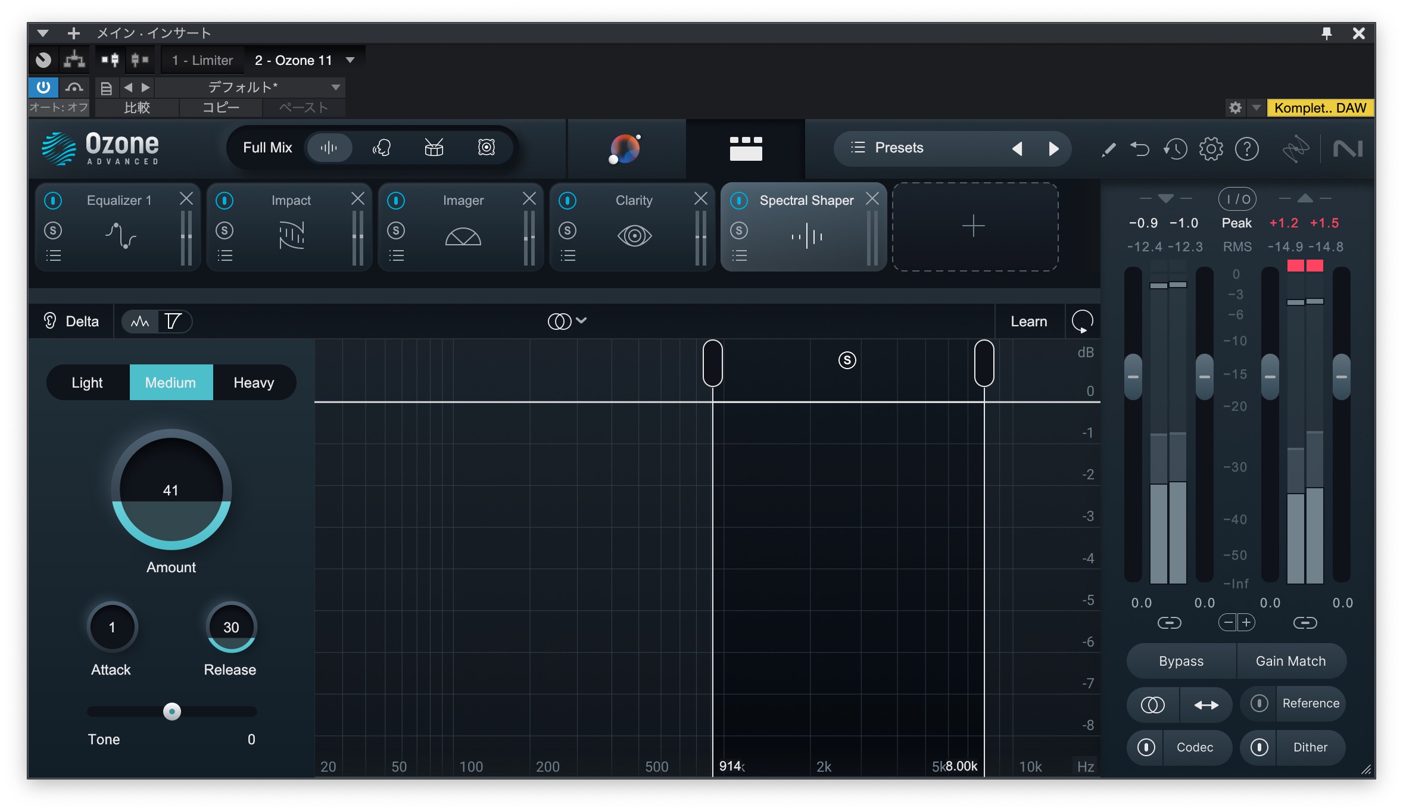This screenshot has width=1403, height=811.
Task: Select the drums focus icon
Action: point(434,148)
